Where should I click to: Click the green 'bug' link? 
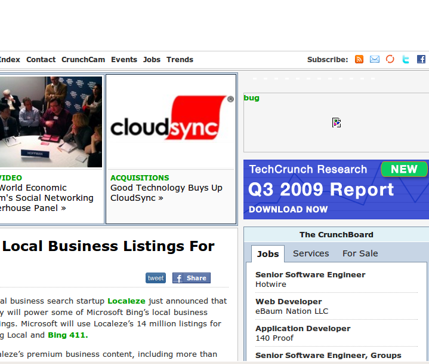(251, 98)
